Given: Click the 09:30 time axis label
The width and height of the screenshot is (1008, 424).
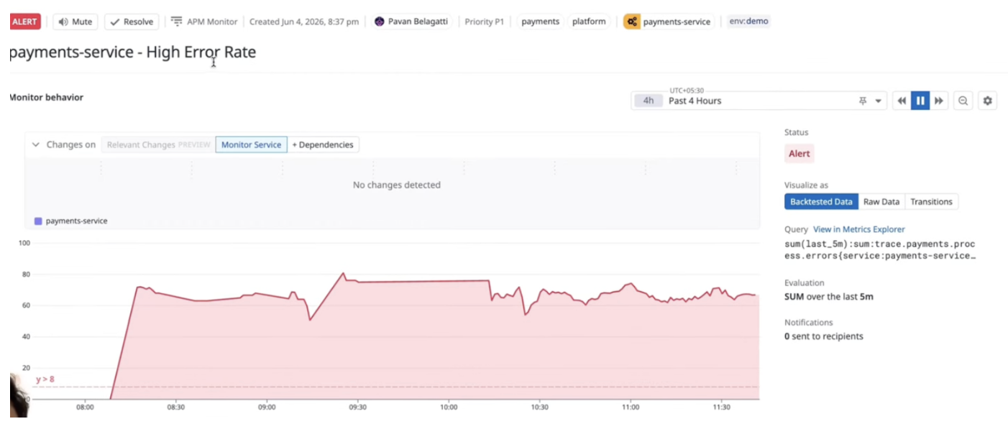Looking at the screenshot, I should click(x=357, y=407).
